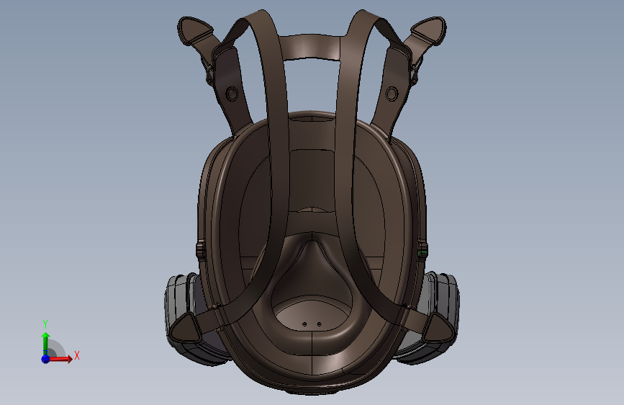624x405 pixels.
Task: Click the blue Z axis ball of the triad
Action: coord(46,359)
